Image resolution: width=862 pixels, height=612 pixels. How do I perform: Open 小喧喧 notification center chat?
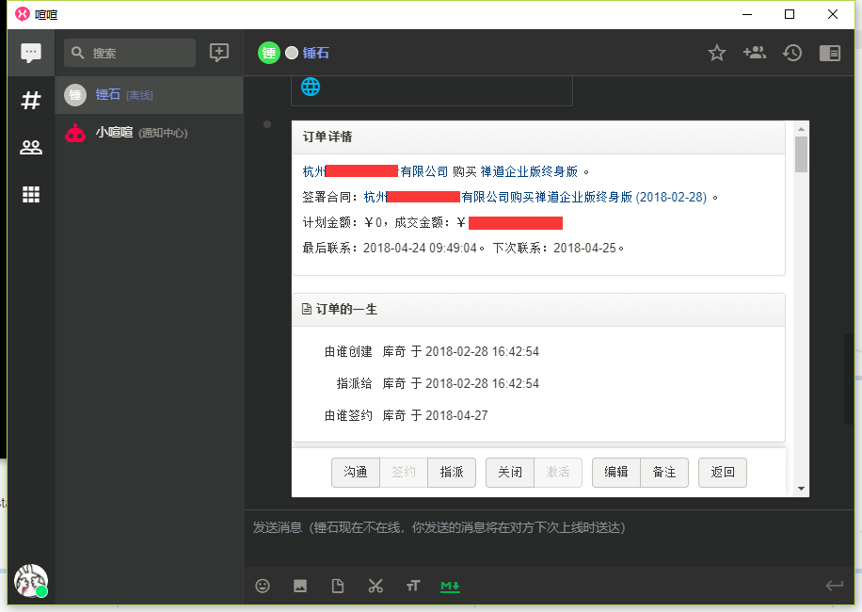(x=149, y=133)
